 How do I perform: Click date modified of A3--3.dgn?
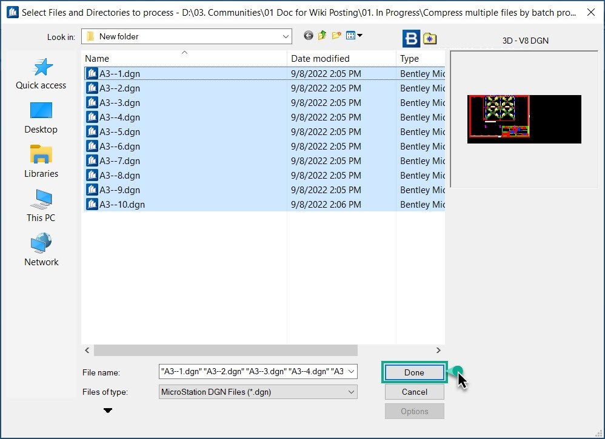point(326,103)
